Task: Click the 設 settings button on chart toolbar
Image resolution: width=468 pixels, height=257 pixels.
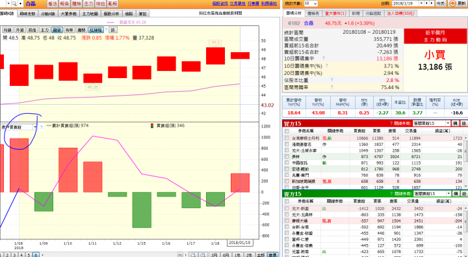Action: click(113, 30)
